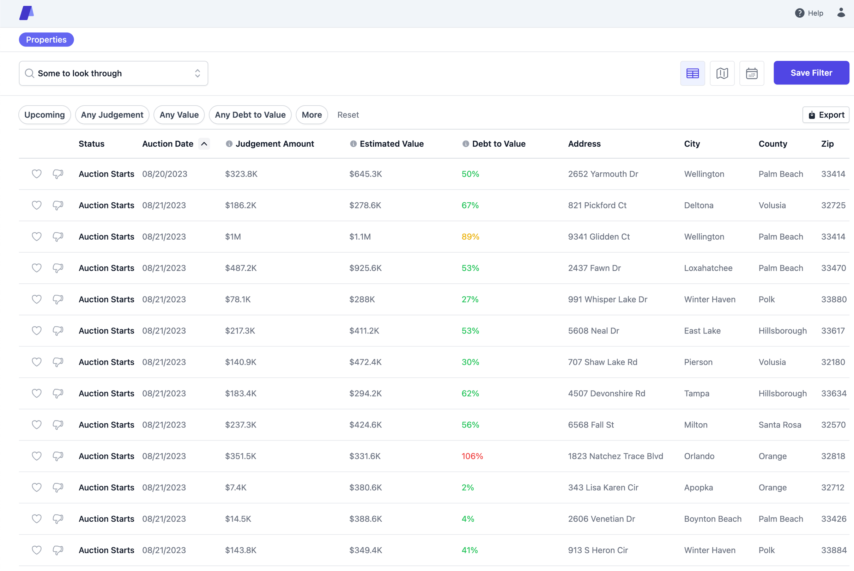The image size is (854, 571).
Task: Open the Any Judgement filter
Action: [112, 115]
